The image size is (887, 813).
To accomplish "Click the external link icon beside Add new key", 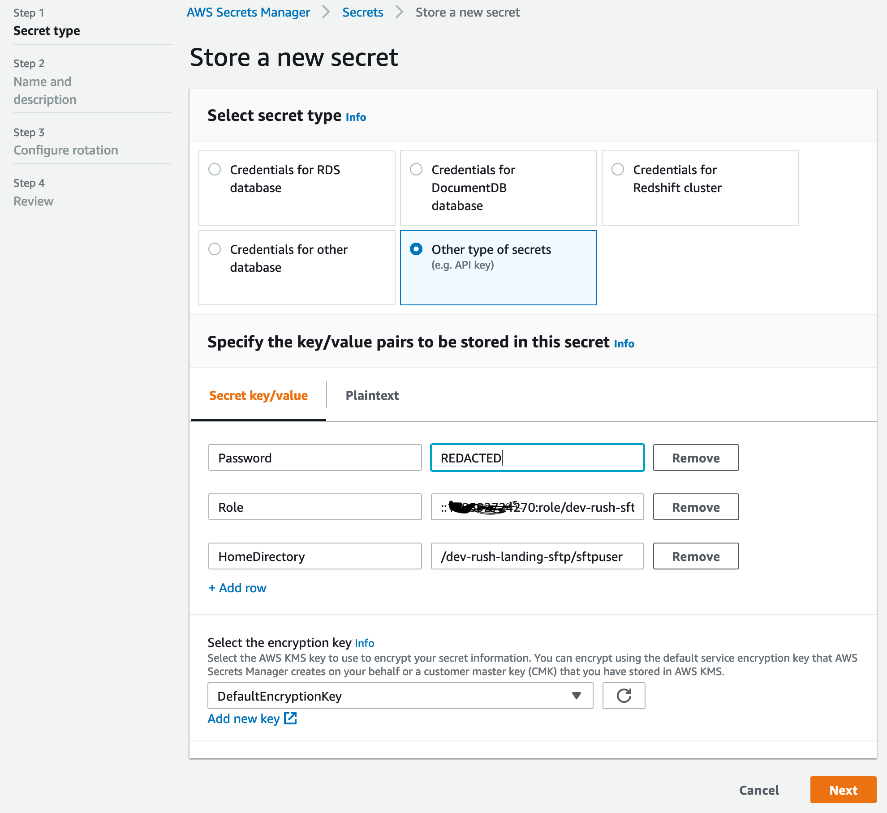I will (290, 718).
